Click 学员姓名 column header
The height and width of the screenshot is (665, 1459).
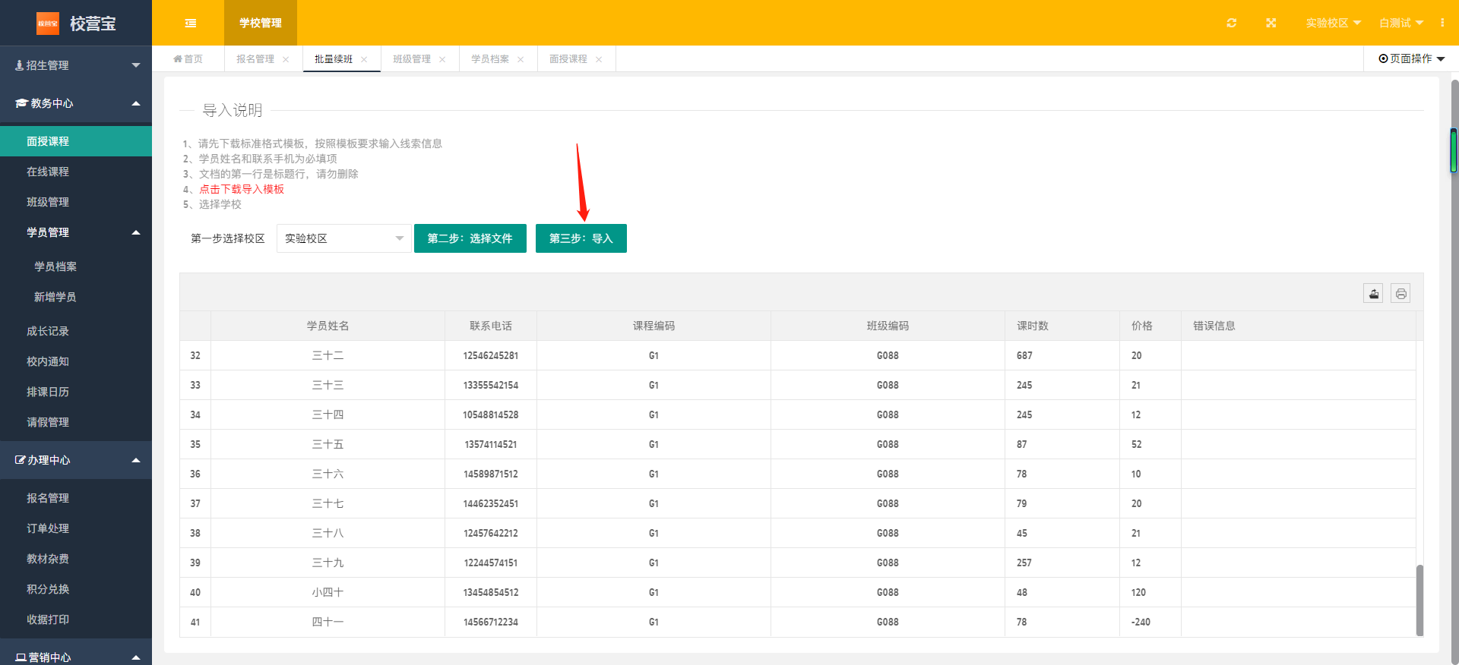click(328, 326)
